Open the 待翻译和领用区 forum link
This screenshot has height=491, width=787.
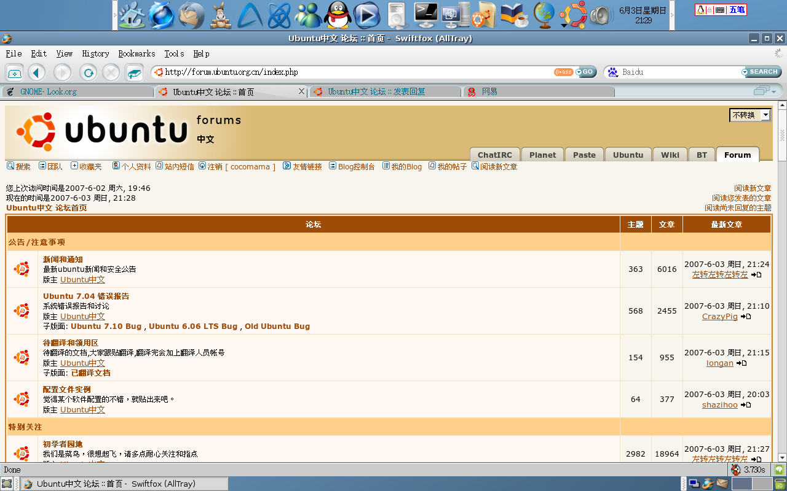[x=71, y=342]
